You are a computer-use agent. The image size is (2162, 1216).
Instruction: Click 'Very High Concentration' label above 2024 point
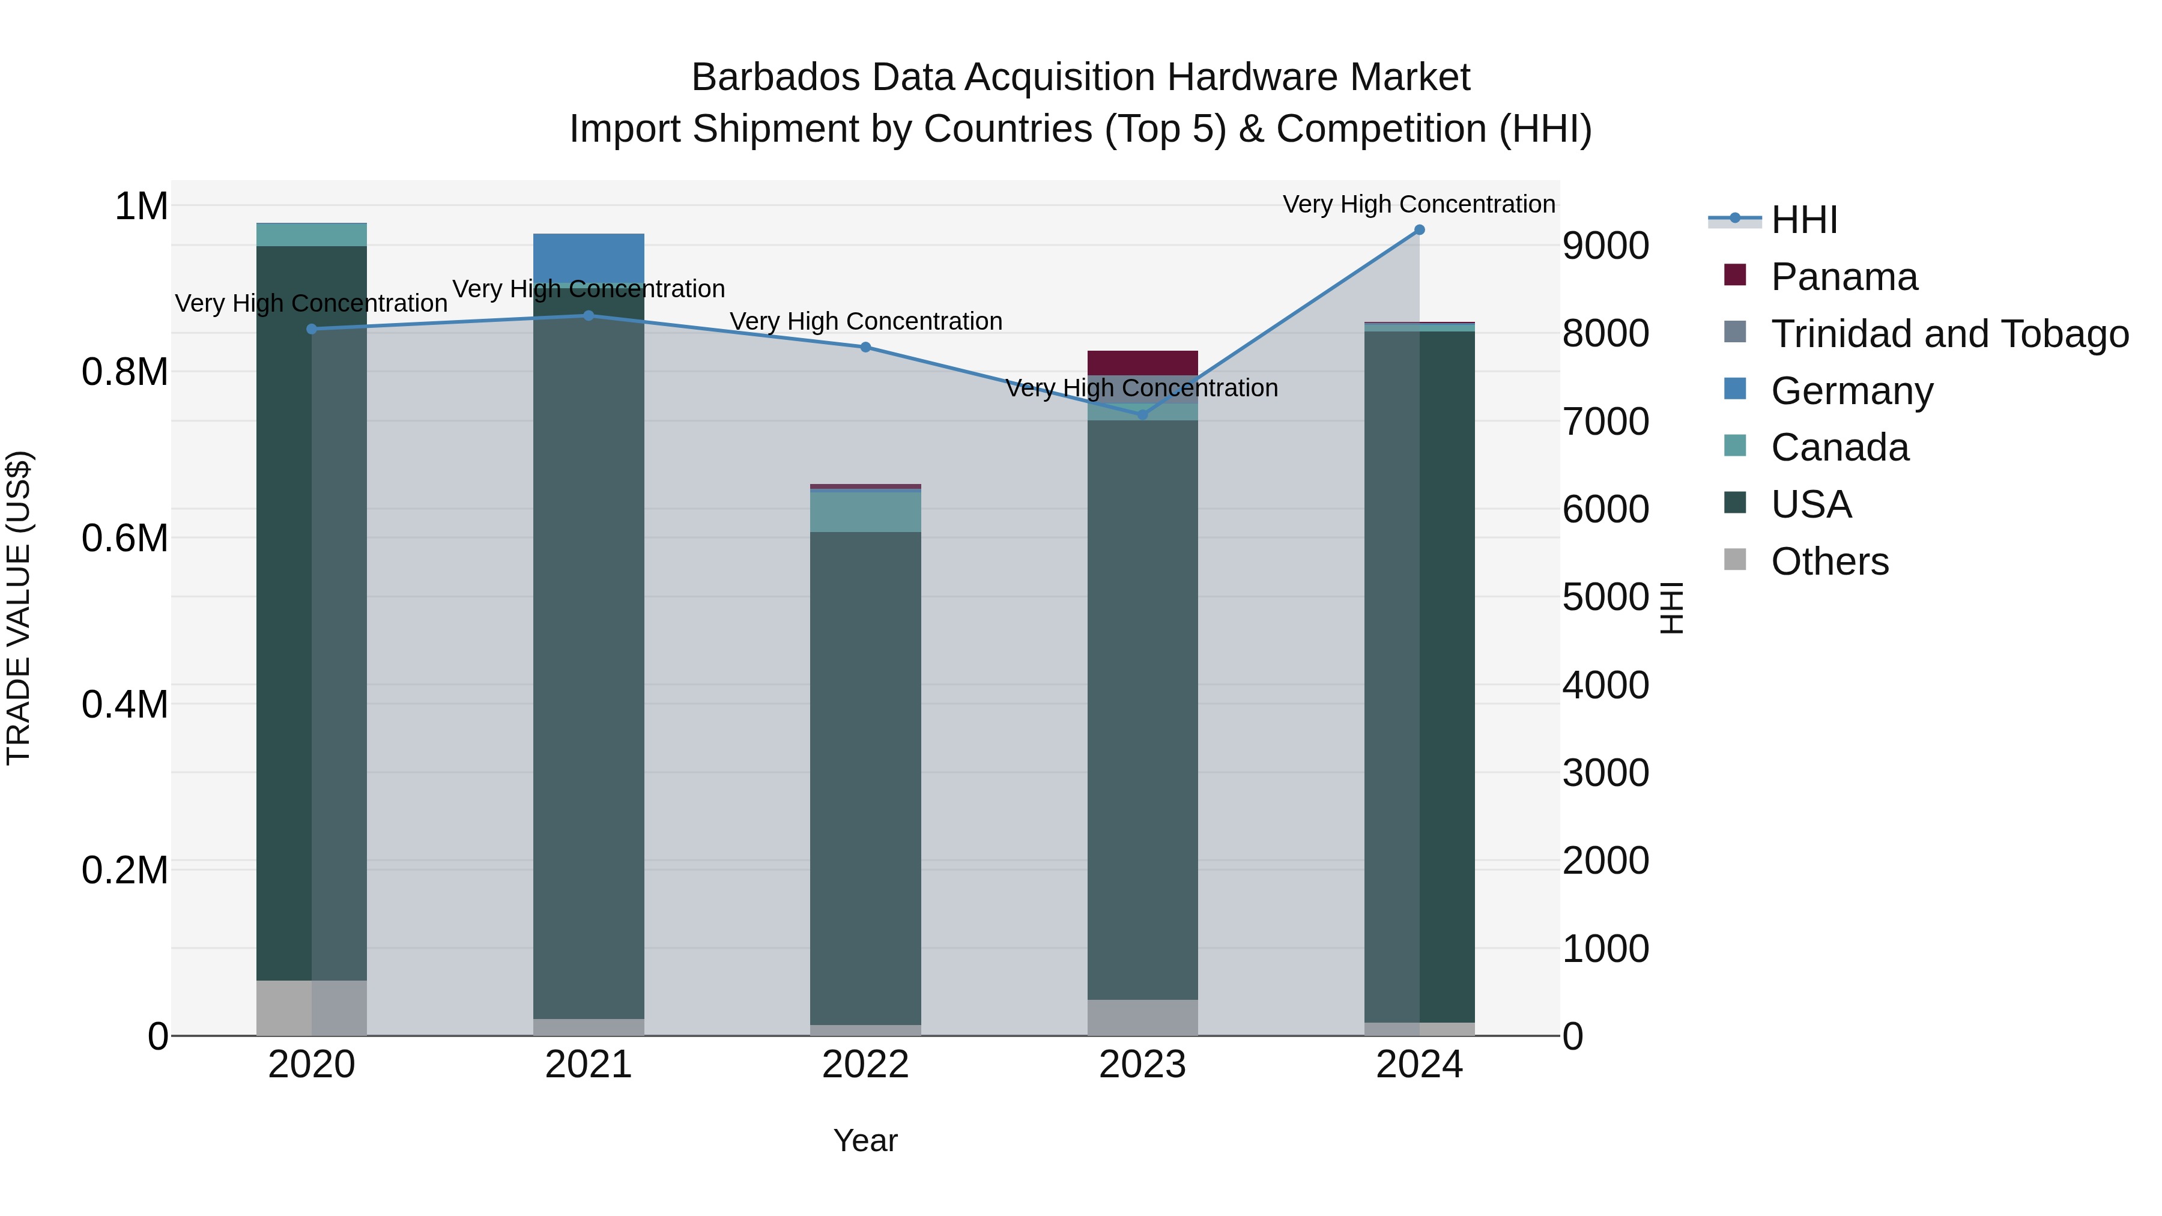1419,204
